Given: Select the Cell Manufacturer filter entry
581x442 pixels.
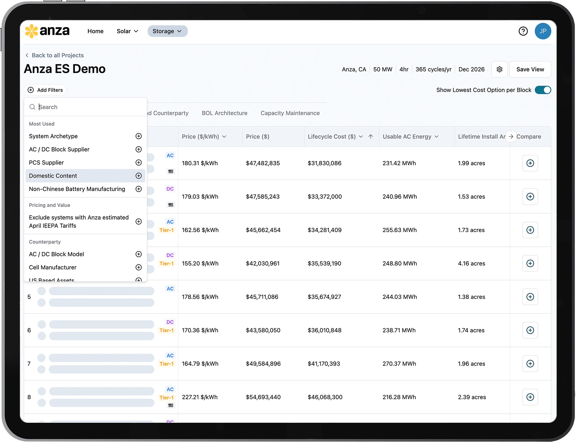Looking at the screenshot, I should (x=85, y=267).
